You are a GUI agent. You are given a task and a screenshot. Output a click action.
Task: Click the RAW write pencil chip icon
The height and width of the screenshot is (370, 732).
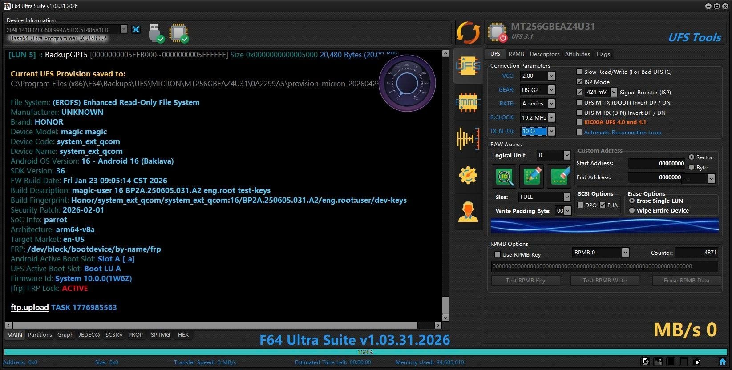tap(532, 176)
